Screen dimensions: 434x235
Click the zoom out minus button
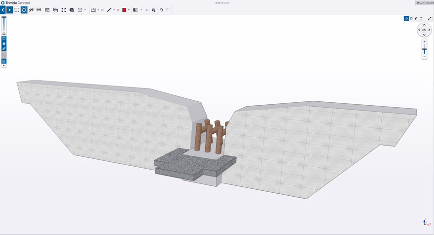tap(424, 57)
